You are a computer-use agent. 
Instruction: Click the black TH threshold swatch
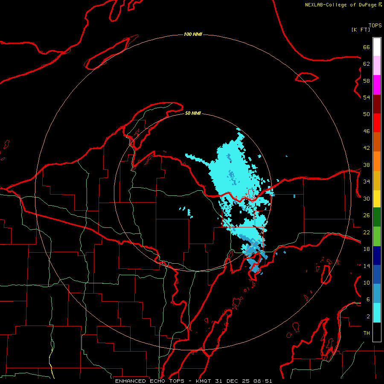377,332
